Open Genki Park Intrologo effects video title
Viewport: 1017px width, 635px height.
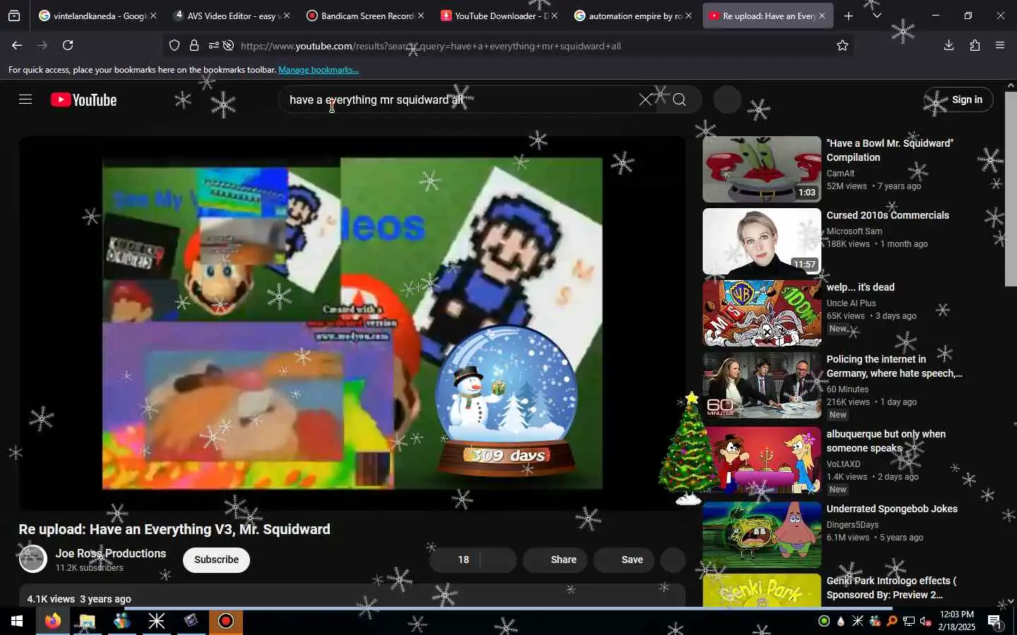[891, 588]
